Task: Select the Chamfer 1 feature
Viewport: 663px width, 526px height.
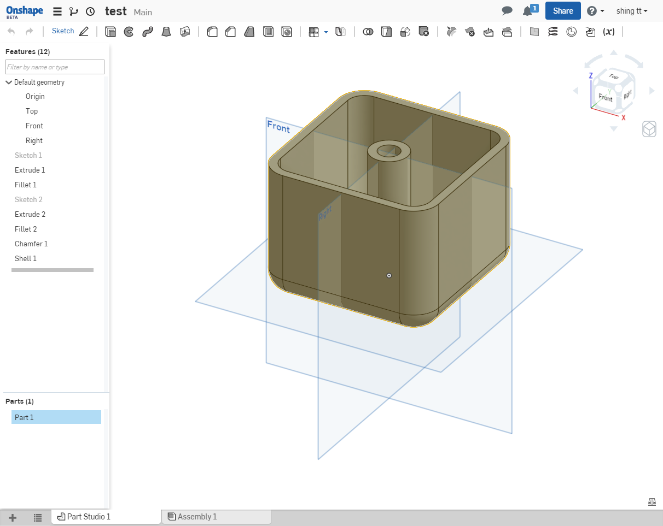Action: click(31, 244)
